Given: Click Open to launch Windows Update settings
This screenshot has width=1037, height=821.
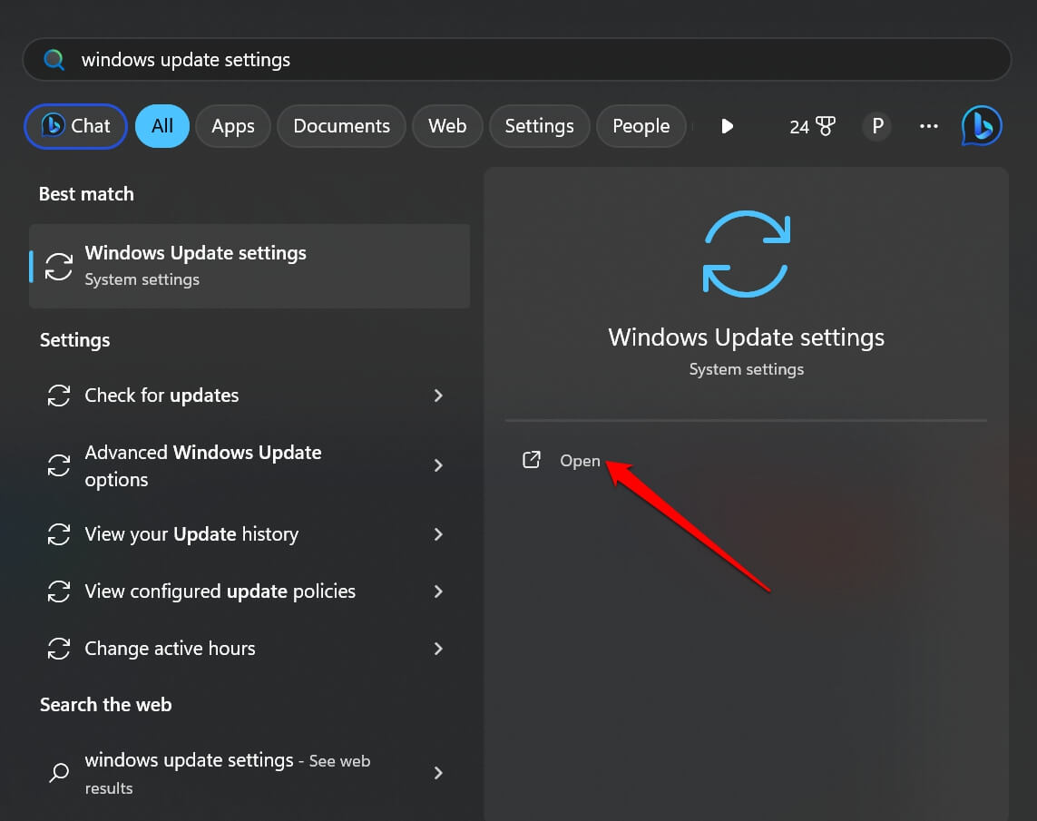Looking at the screenshot, I should [580, 461].
